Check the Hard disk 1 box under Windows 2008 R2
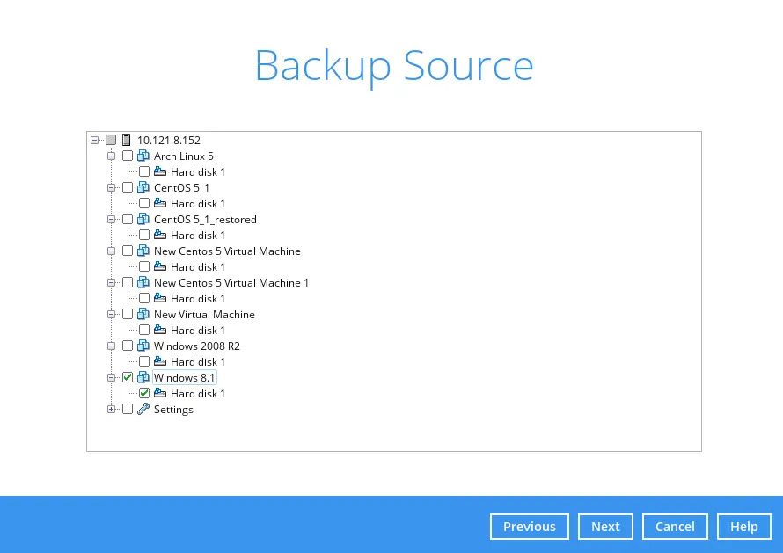Screen dimensions: 783x553 [x=144, y=362]
